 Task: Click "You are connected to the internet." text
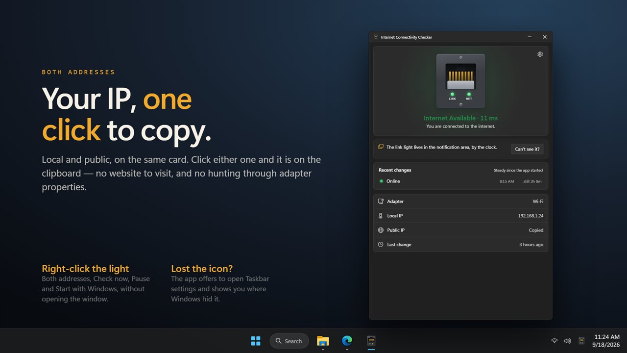(x=460, y=126)
